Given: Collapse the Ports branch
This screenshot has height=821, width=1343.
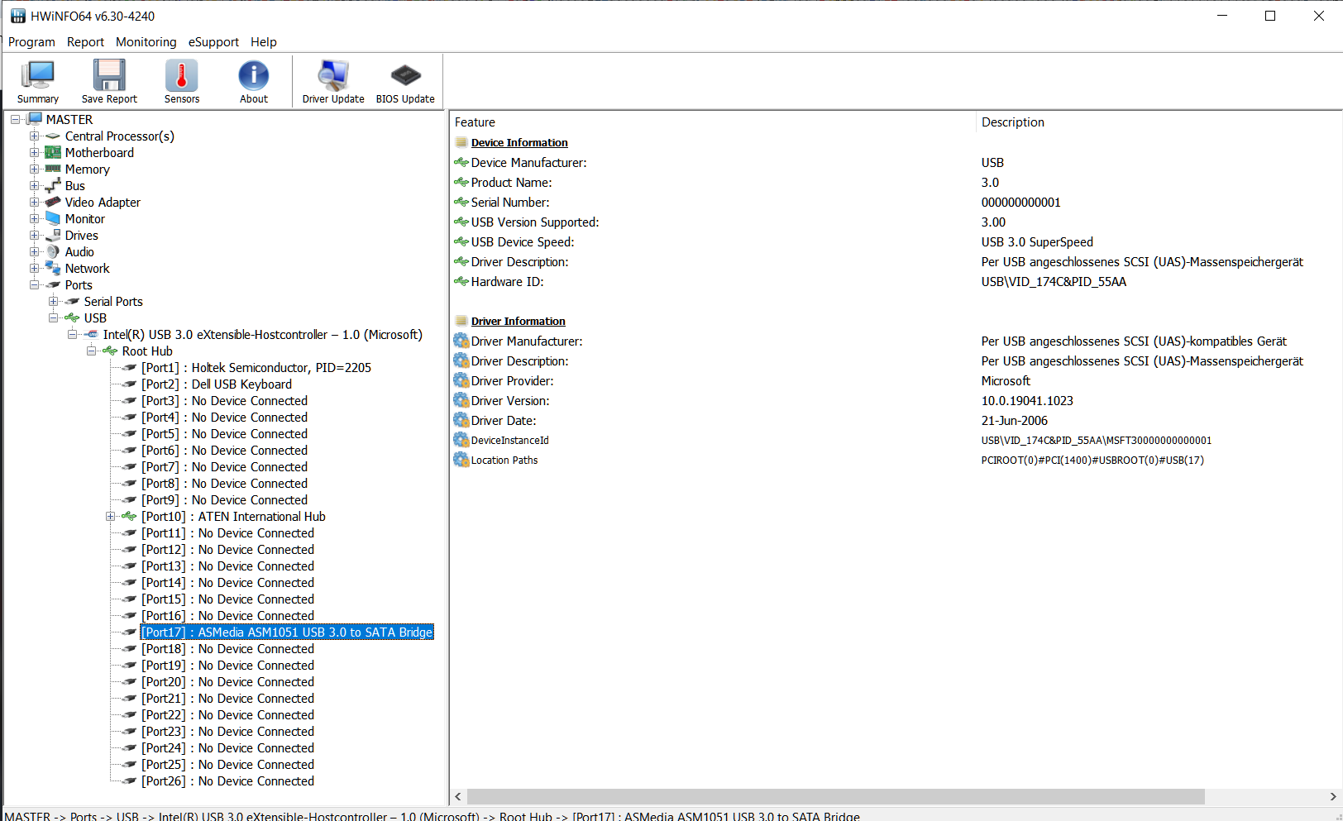Looking at the screenshot, I should 34,284.
